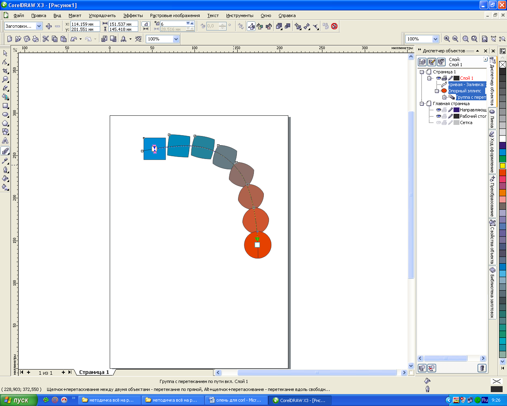Screen dimensions: 507x406
Task: Click the Print icon in the toolbar
Action: click(36, 39)
